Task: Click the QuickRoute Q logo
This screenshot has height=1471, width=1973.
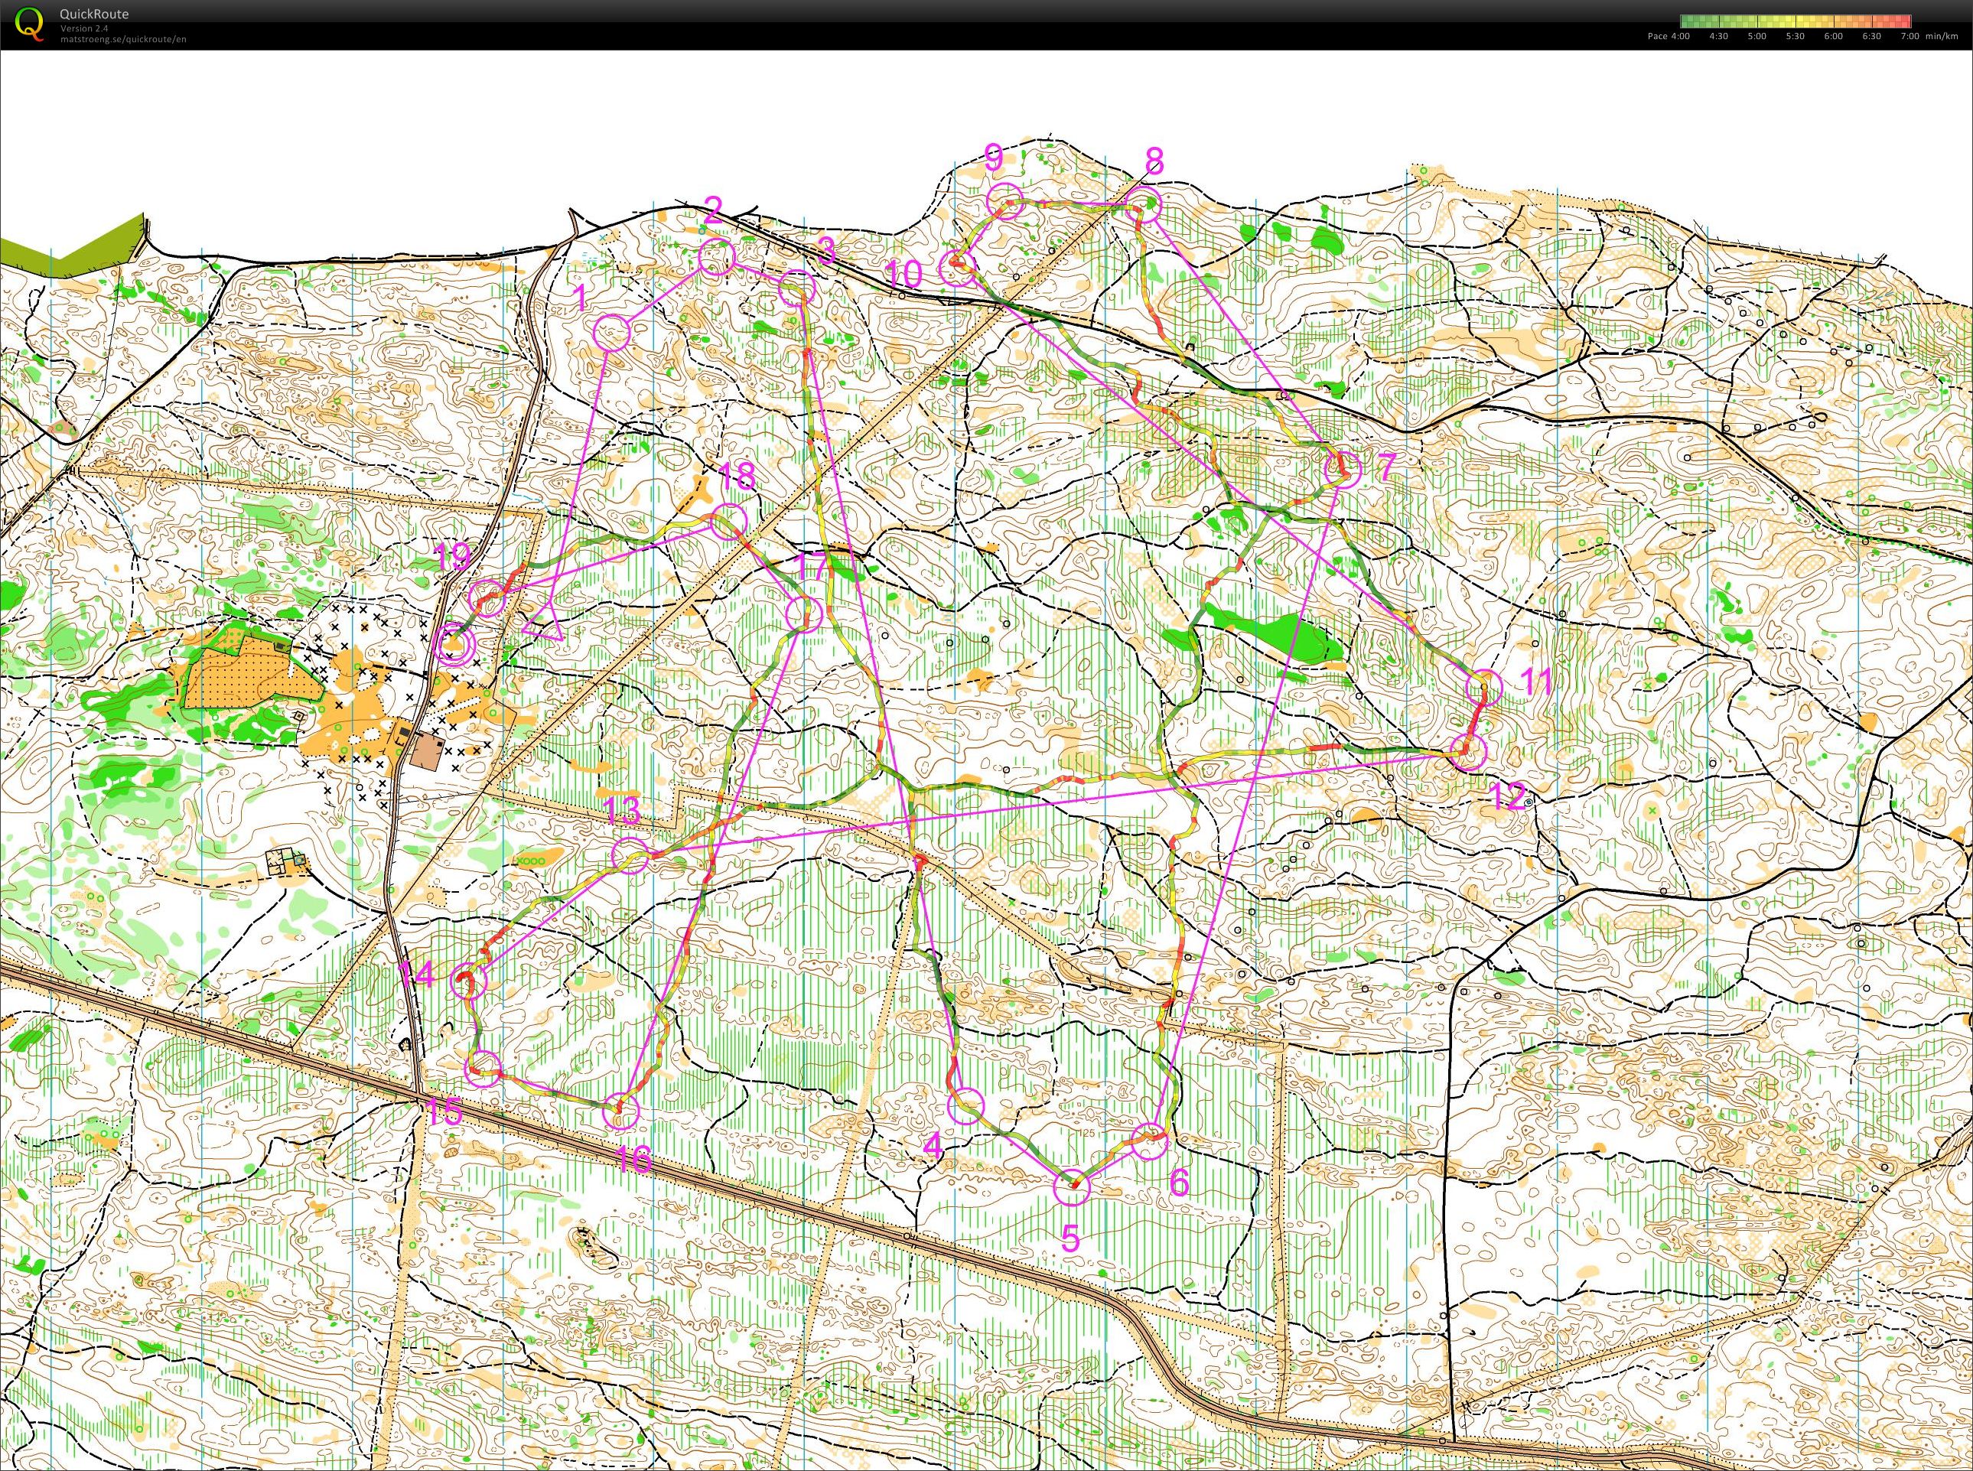Action: click(31, 24)
